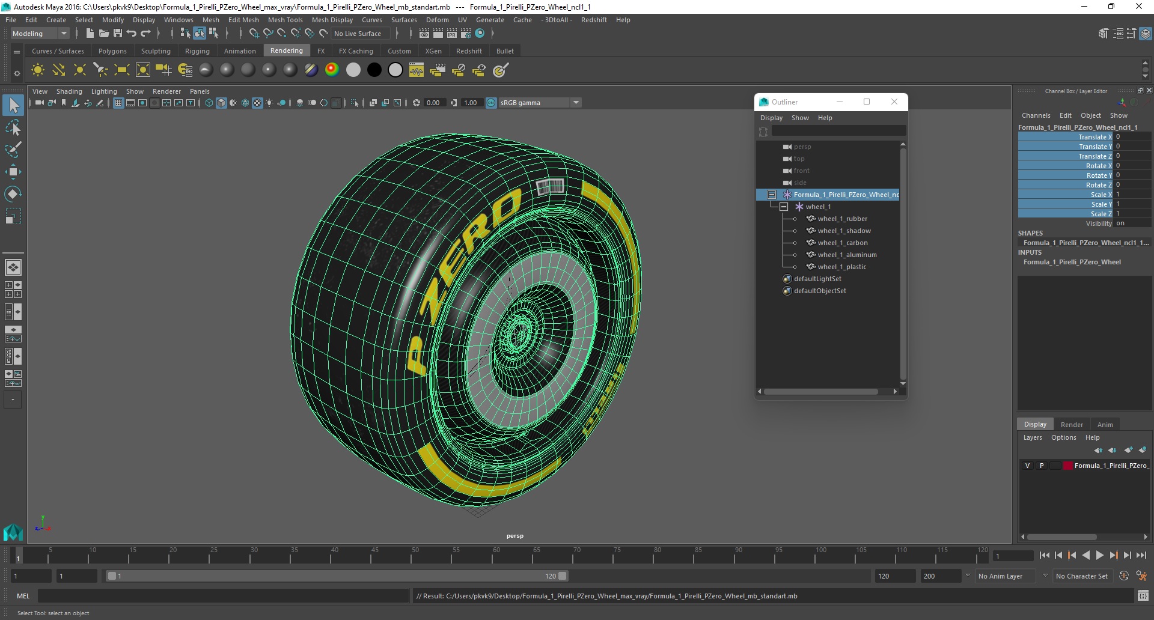The width and height of the screenshot is (1154, 620).
Task: Click the MEL command input field
Action: click(x=222, y=596)
